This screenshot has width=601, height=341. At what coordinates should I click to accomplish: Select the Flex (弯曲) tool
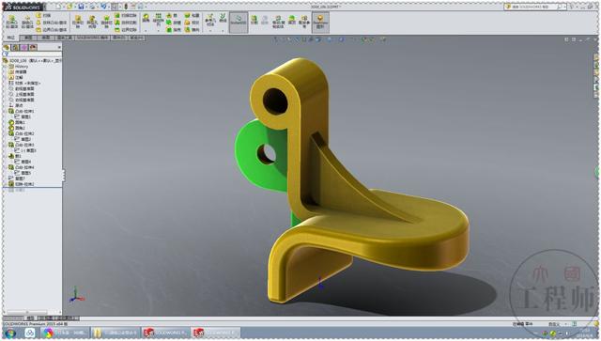pos(292,21)
